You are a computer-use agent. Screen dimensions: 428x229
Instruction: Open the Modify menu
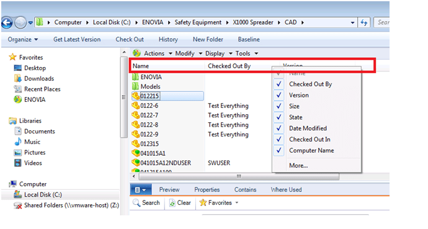point(189,53)
